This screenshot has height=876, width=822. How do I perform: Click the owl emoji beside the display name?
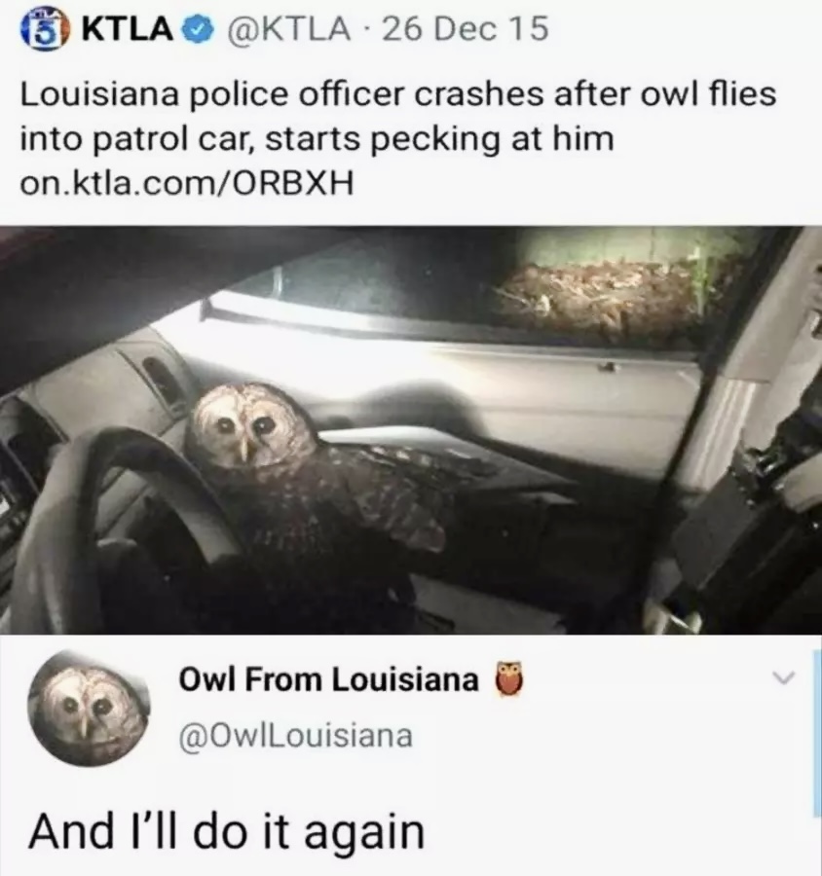[x=508, y=679]
